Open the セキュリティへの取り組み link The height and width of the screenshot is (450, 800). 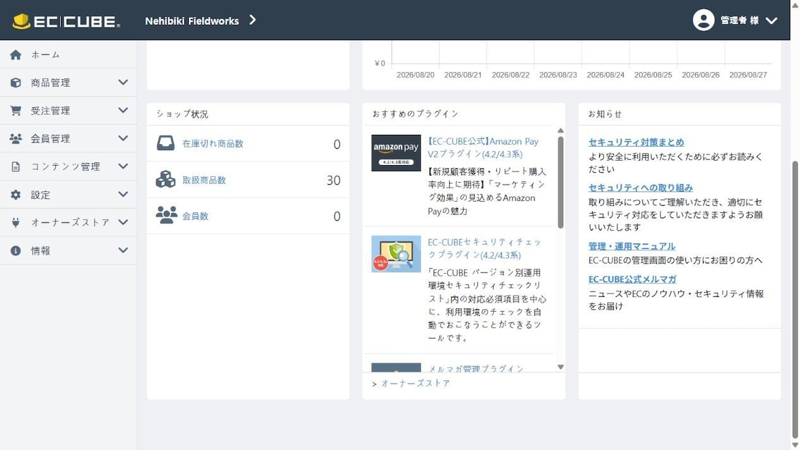(641, 188)
